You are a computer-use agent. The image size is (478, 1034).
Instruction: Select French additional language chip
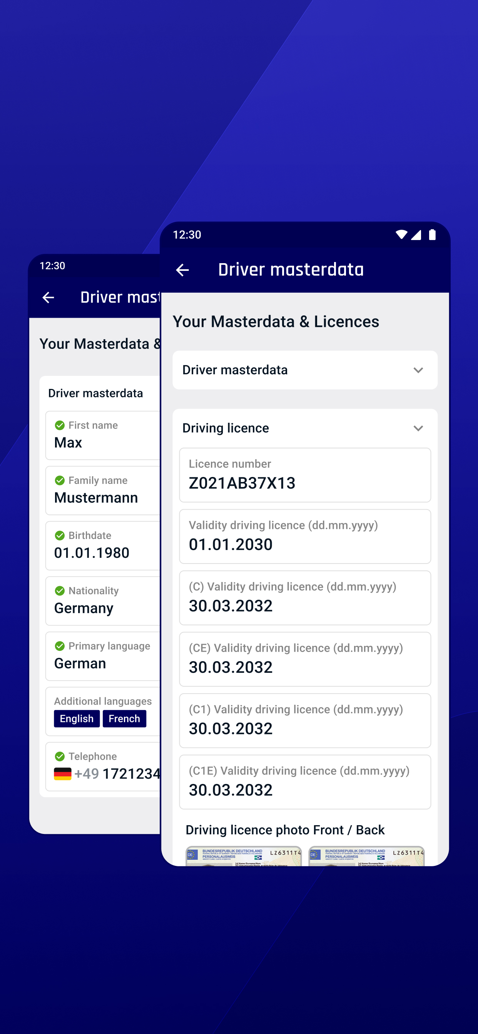point(124,719)
